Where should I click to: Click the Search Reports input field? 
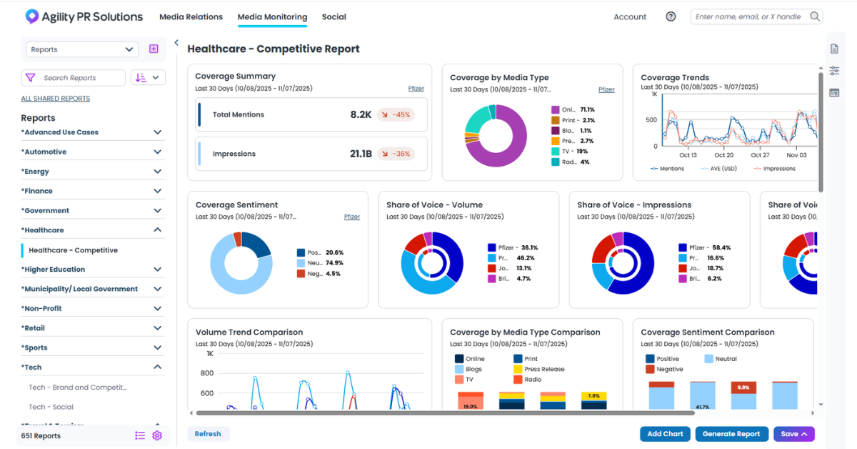[x=74, y=78]
